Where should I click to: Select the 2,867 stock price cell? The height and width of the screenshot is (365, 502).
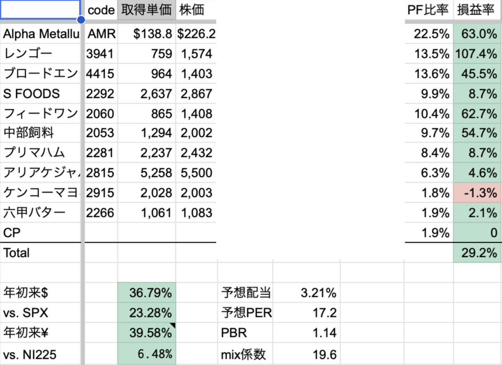pyautogui.click(x=196, y=93)
